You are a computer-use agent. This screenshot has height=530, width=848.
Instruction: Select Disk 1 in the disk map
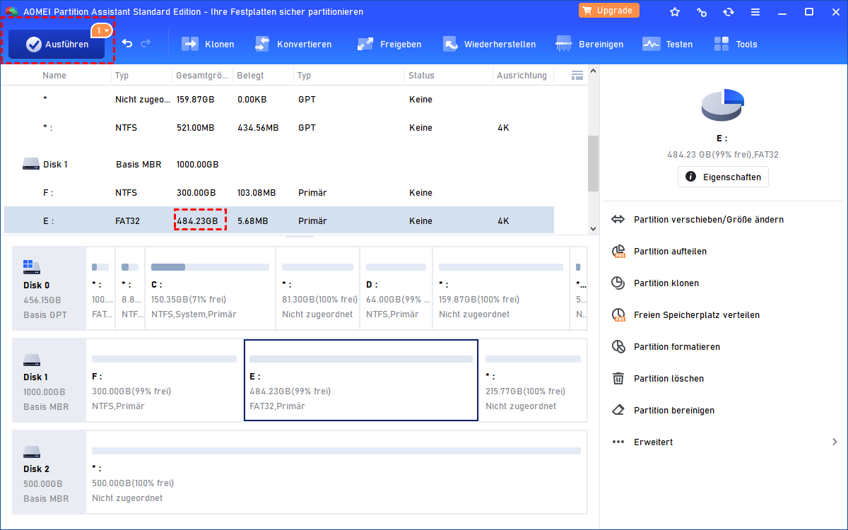click(x=49, y=380)
